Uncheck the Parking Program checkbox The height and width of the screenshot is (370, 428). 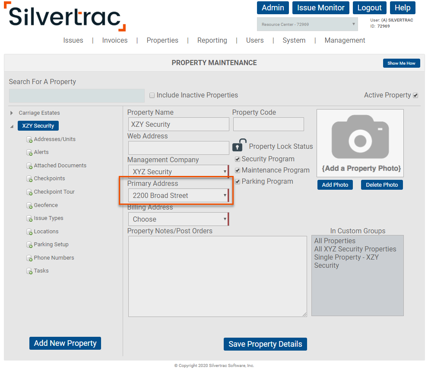pos(238,182)
